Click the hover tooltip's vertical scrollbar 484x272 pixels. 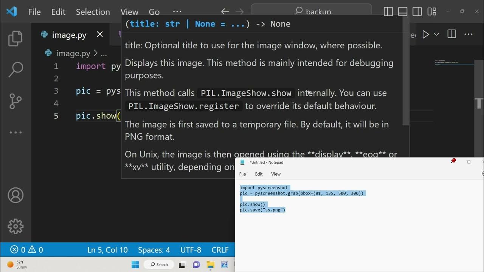click(x=406, y=72)
